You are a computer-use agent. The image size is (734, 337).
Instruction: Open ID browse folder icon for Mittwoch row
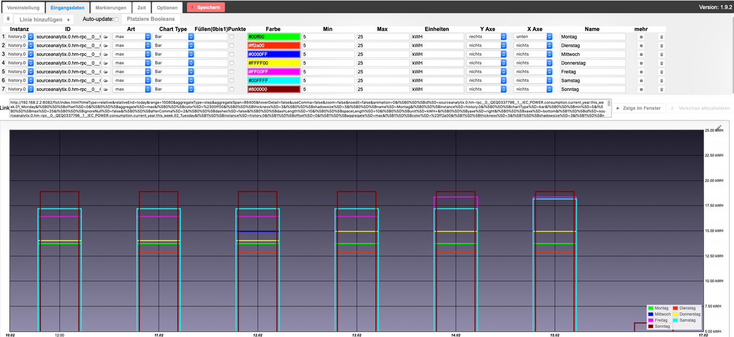point(105,54)
